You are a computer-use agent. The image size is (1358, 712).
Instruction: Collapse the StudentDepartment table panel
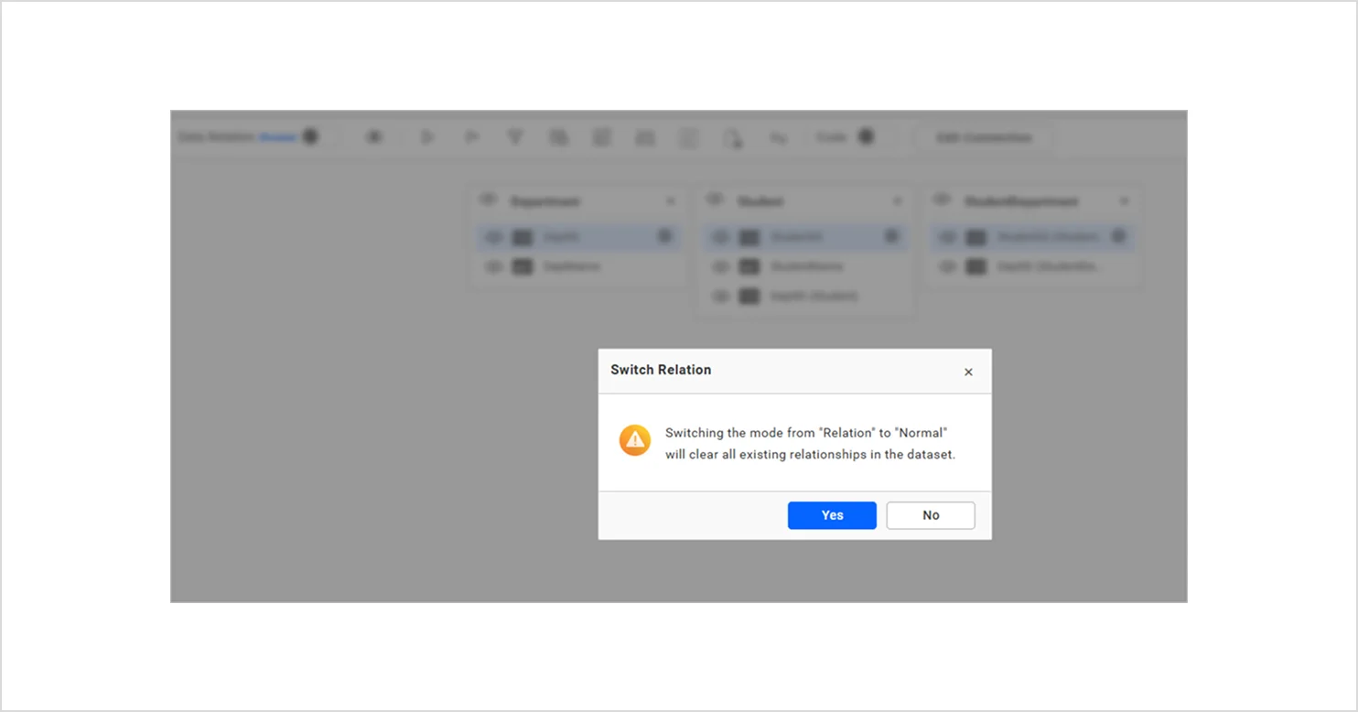(x=1125, y=200)
